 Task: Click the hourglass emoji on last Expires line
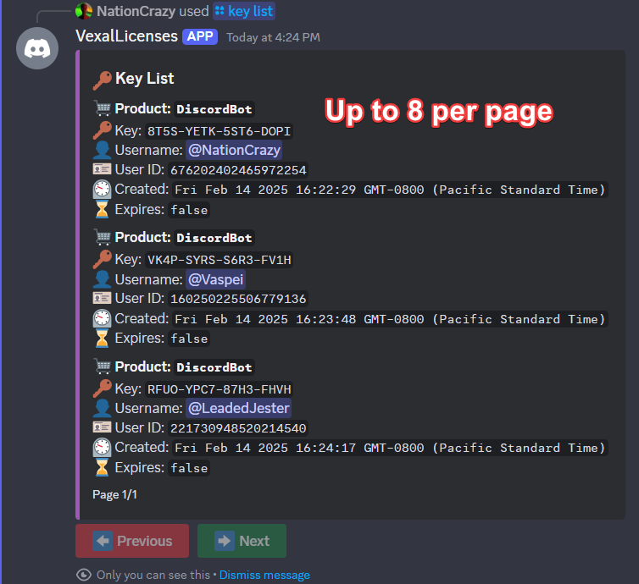pos(102,467)
